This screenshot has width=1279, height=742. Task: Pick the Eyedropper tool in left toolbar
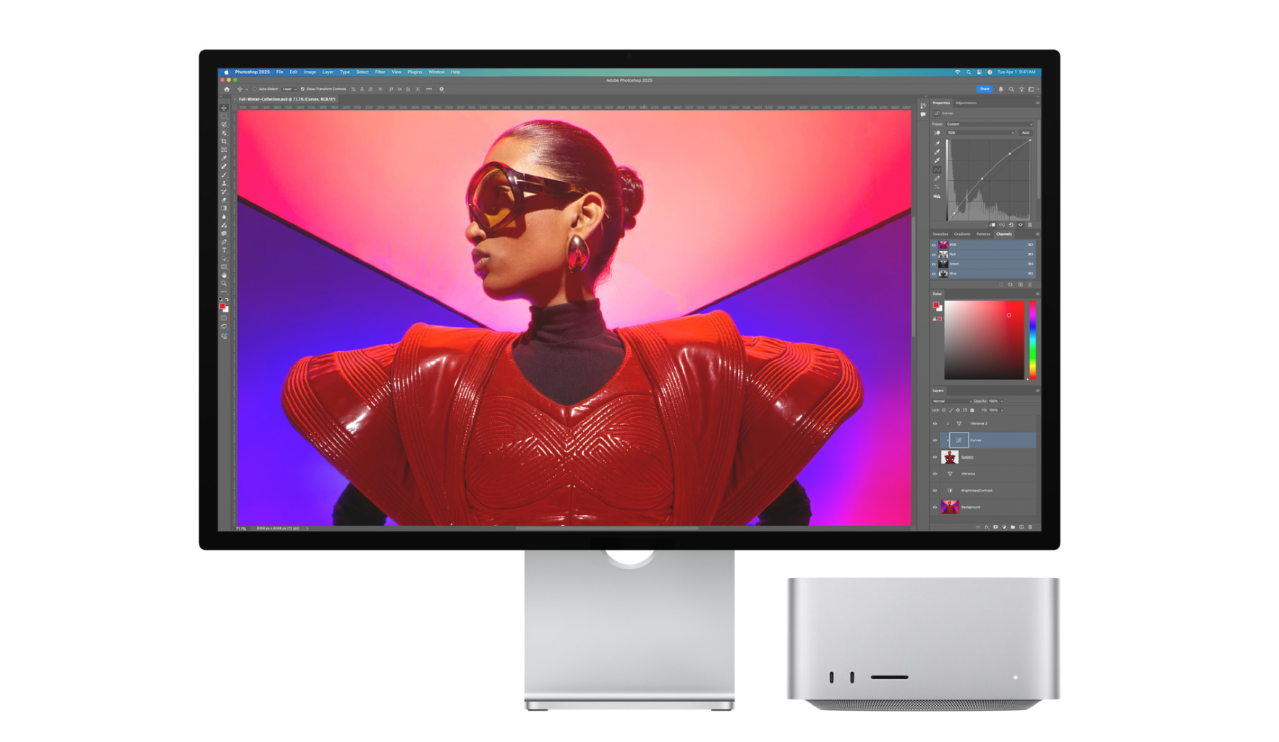tap(224, 158)
